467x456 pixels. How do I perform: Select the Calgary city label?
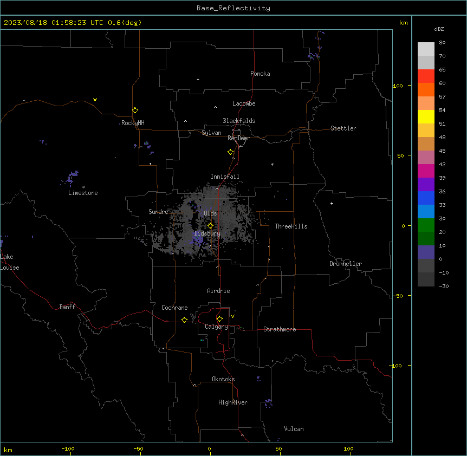(x=216, y=327)
